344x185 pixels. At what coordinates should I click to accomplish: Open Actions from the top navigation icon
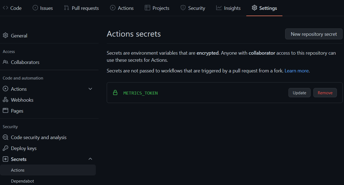112,8
